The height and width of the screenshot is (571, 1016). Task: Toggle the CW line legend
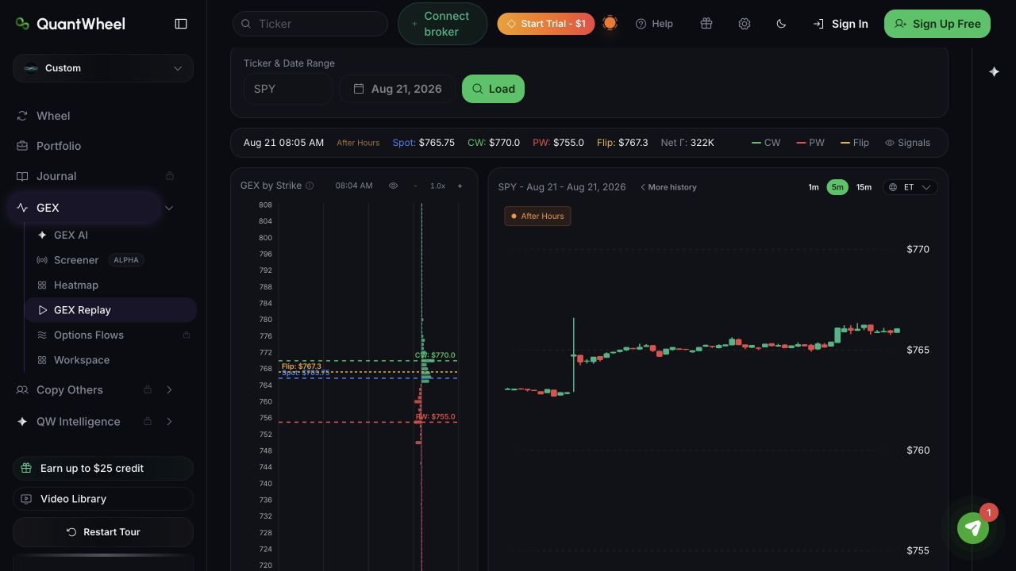[766, 143]
